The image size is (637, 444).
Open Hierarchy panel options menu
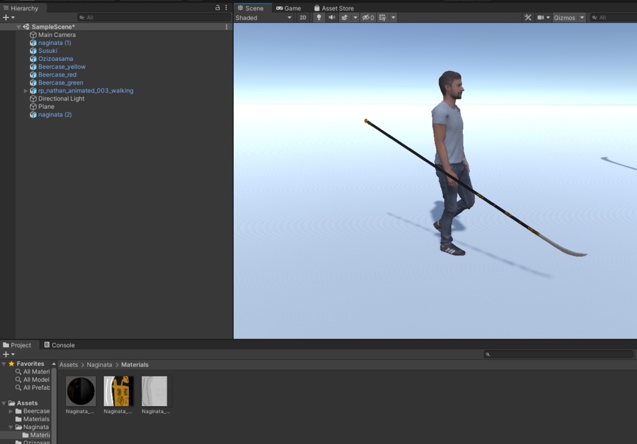point(226,7)
